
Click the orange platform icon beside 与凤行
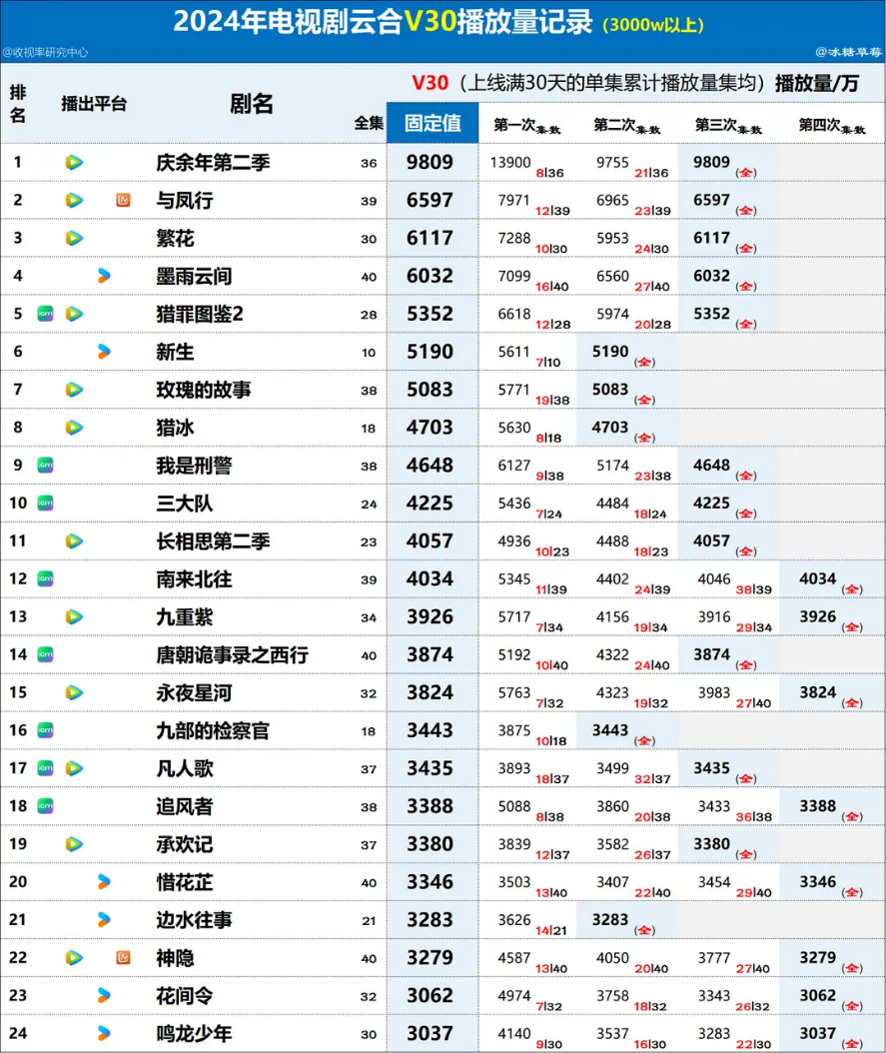point(124,200)
